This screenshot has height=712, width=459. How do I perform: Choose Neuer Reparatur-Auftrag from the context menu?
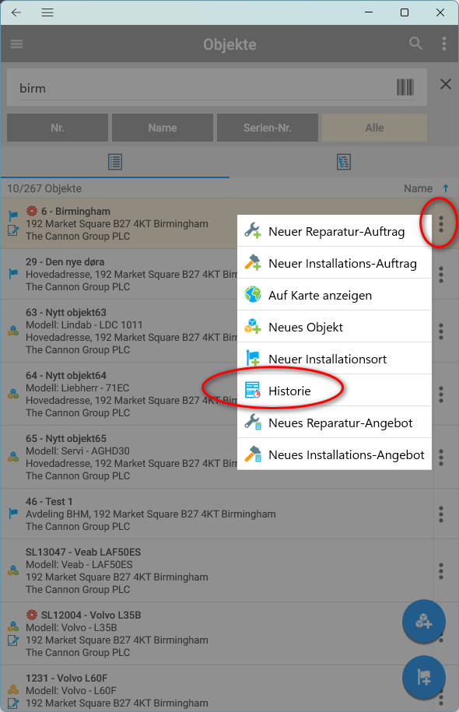(x=335, y=231)
